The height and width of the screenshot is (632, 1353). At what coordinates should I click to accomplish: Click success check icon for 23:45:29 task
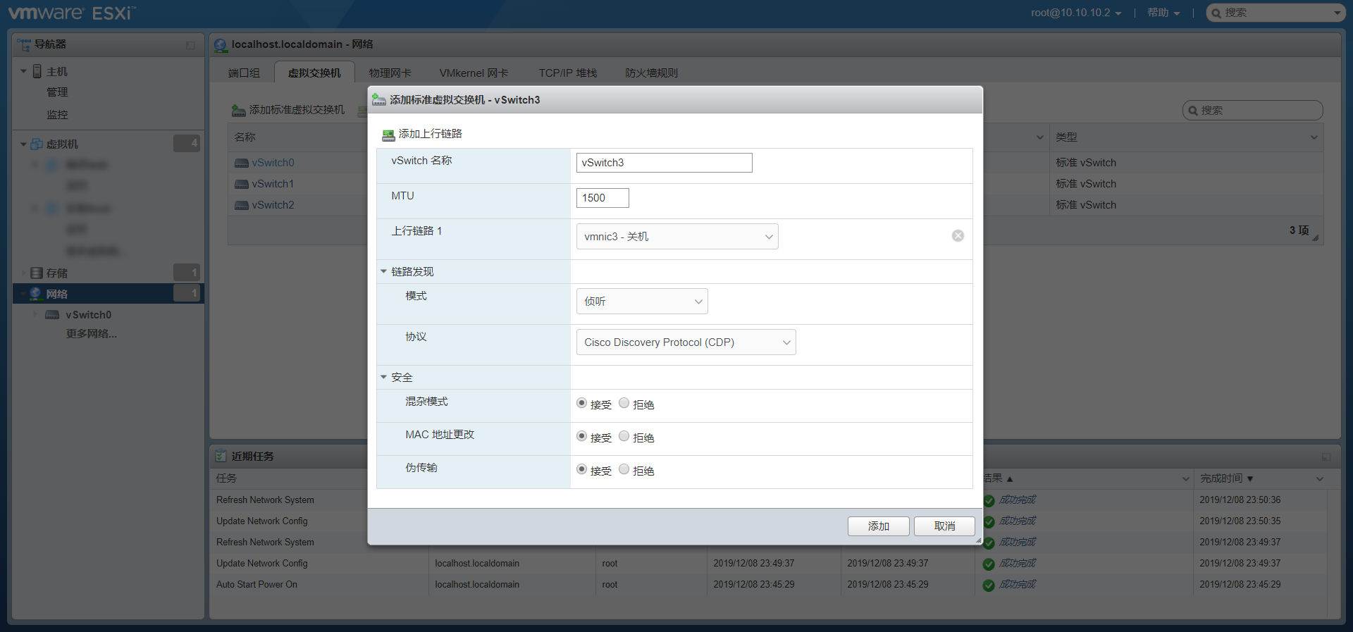tap(989, 585)
